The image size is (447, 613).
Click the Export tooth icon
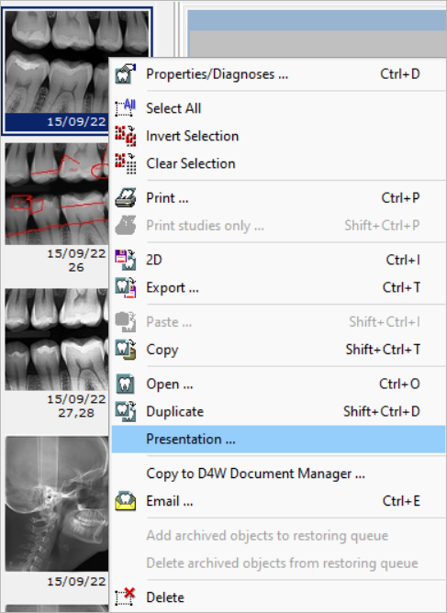pos(126,288)
